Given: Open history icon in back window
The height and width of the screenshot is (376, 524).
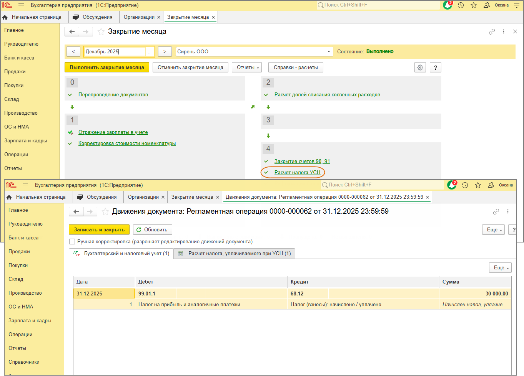Looking at the screenshot, I should (461, 5).
